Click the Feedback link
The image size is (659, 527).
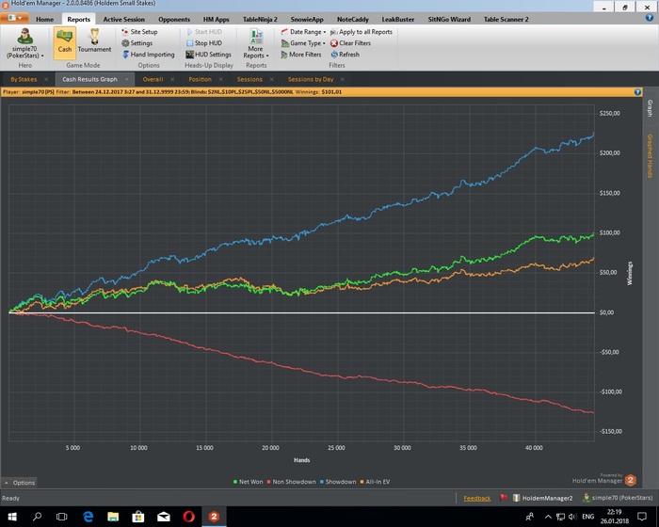[477, 498]
